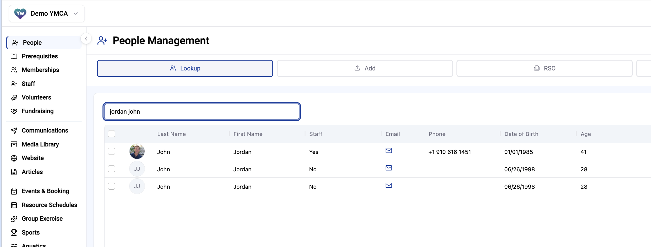The image size is (651, 247).
Task: Open Memberships in the sidebar
Action: point(40,70)
